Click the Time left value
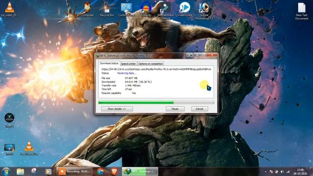 129,89
